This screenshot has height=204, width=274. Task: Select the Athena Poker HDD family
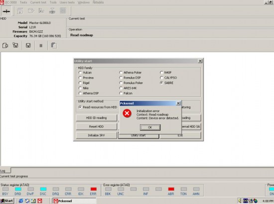click(121, 73)
